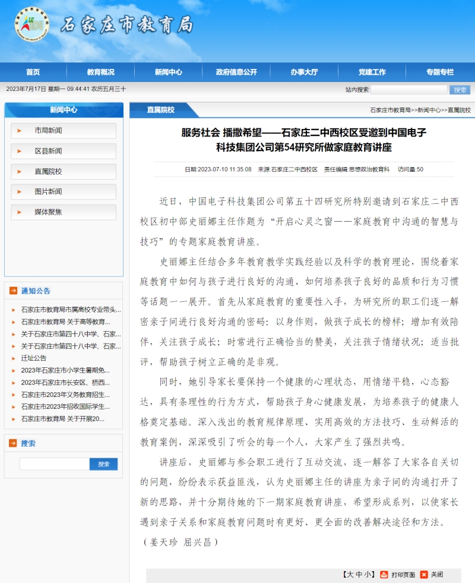Go to 政府信息公开 in the navigation bar
The image size is (475, 583).
(236, 72)
